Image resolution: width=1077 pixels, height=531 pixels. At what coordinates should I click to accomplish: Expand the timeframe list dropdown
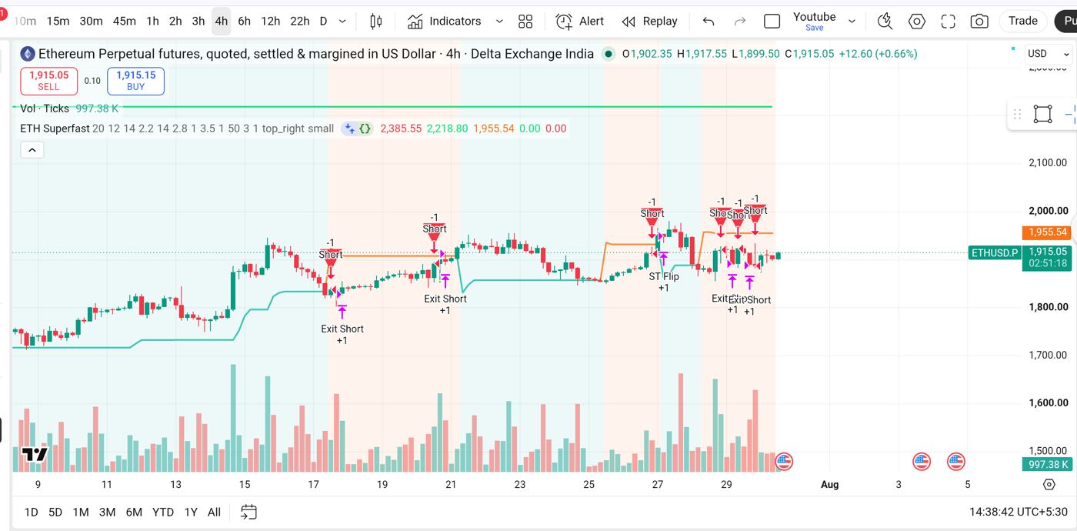pos(342,22)
